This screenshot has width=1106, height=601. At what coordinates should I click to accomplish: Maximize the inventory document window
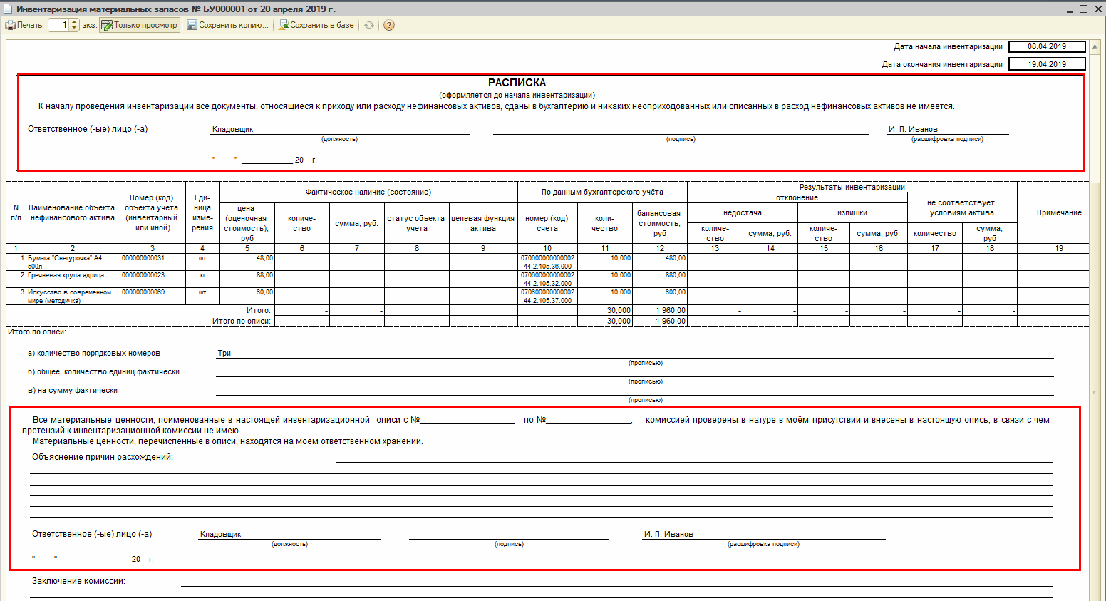click(x=1083, y=9)
